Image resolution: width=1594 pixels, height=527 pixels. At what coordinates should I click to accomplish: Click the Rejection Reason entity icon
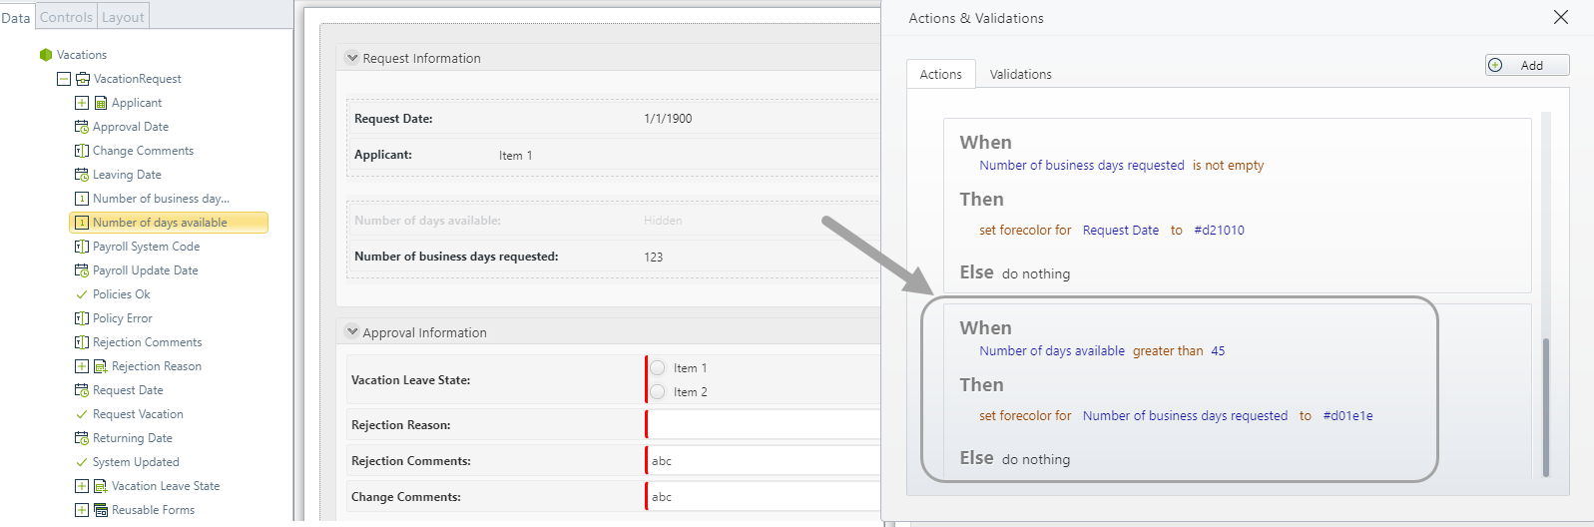(x=101, y=366)
